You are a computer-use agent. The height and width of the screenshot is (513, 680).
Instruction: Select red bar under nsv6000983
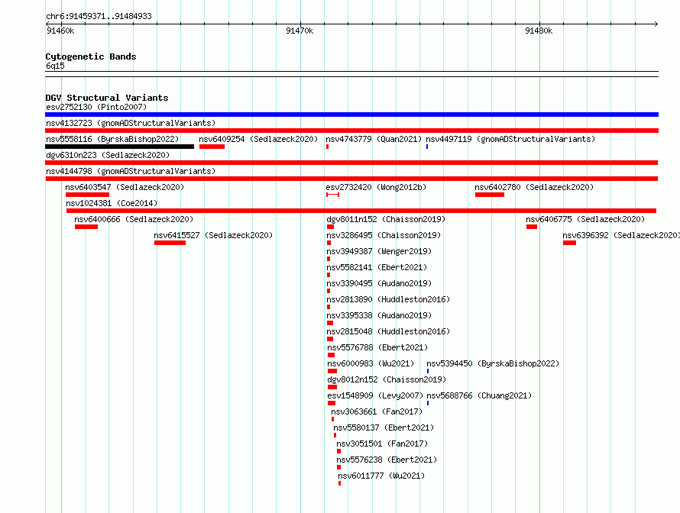coord(332,371)
